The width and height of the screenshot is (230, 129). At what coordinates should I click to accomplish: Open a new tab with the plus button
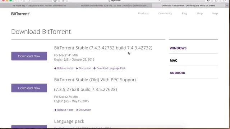tap(227, 6)
